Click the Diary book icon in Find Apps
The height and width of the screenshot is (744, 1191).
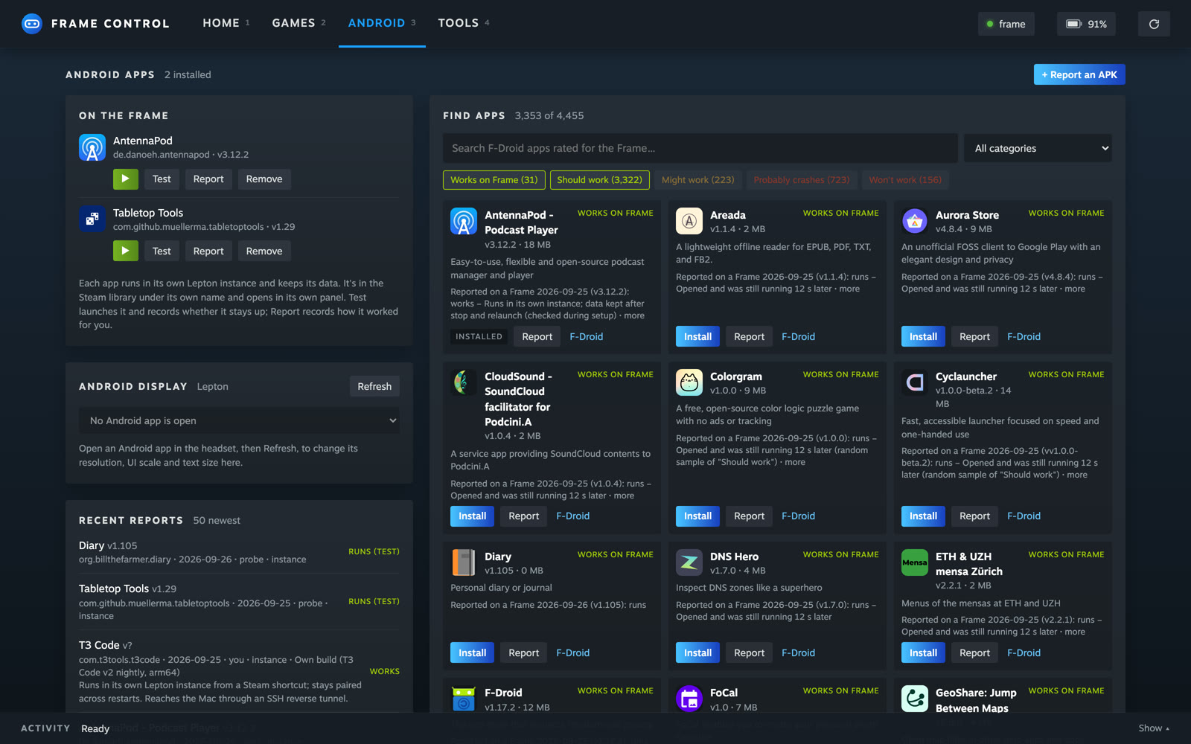pyautogui.click(x=464, y=562)
